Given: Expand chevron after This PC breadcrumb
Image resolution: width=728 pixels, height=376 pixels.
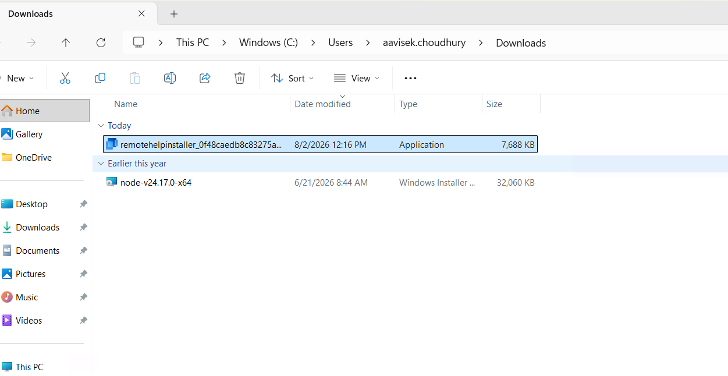Looking at the screenshot, I should click(224, 42).
